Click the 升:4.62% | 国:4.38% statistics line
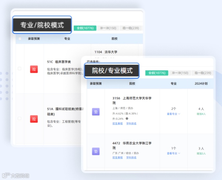 click(x=125, y=113)
